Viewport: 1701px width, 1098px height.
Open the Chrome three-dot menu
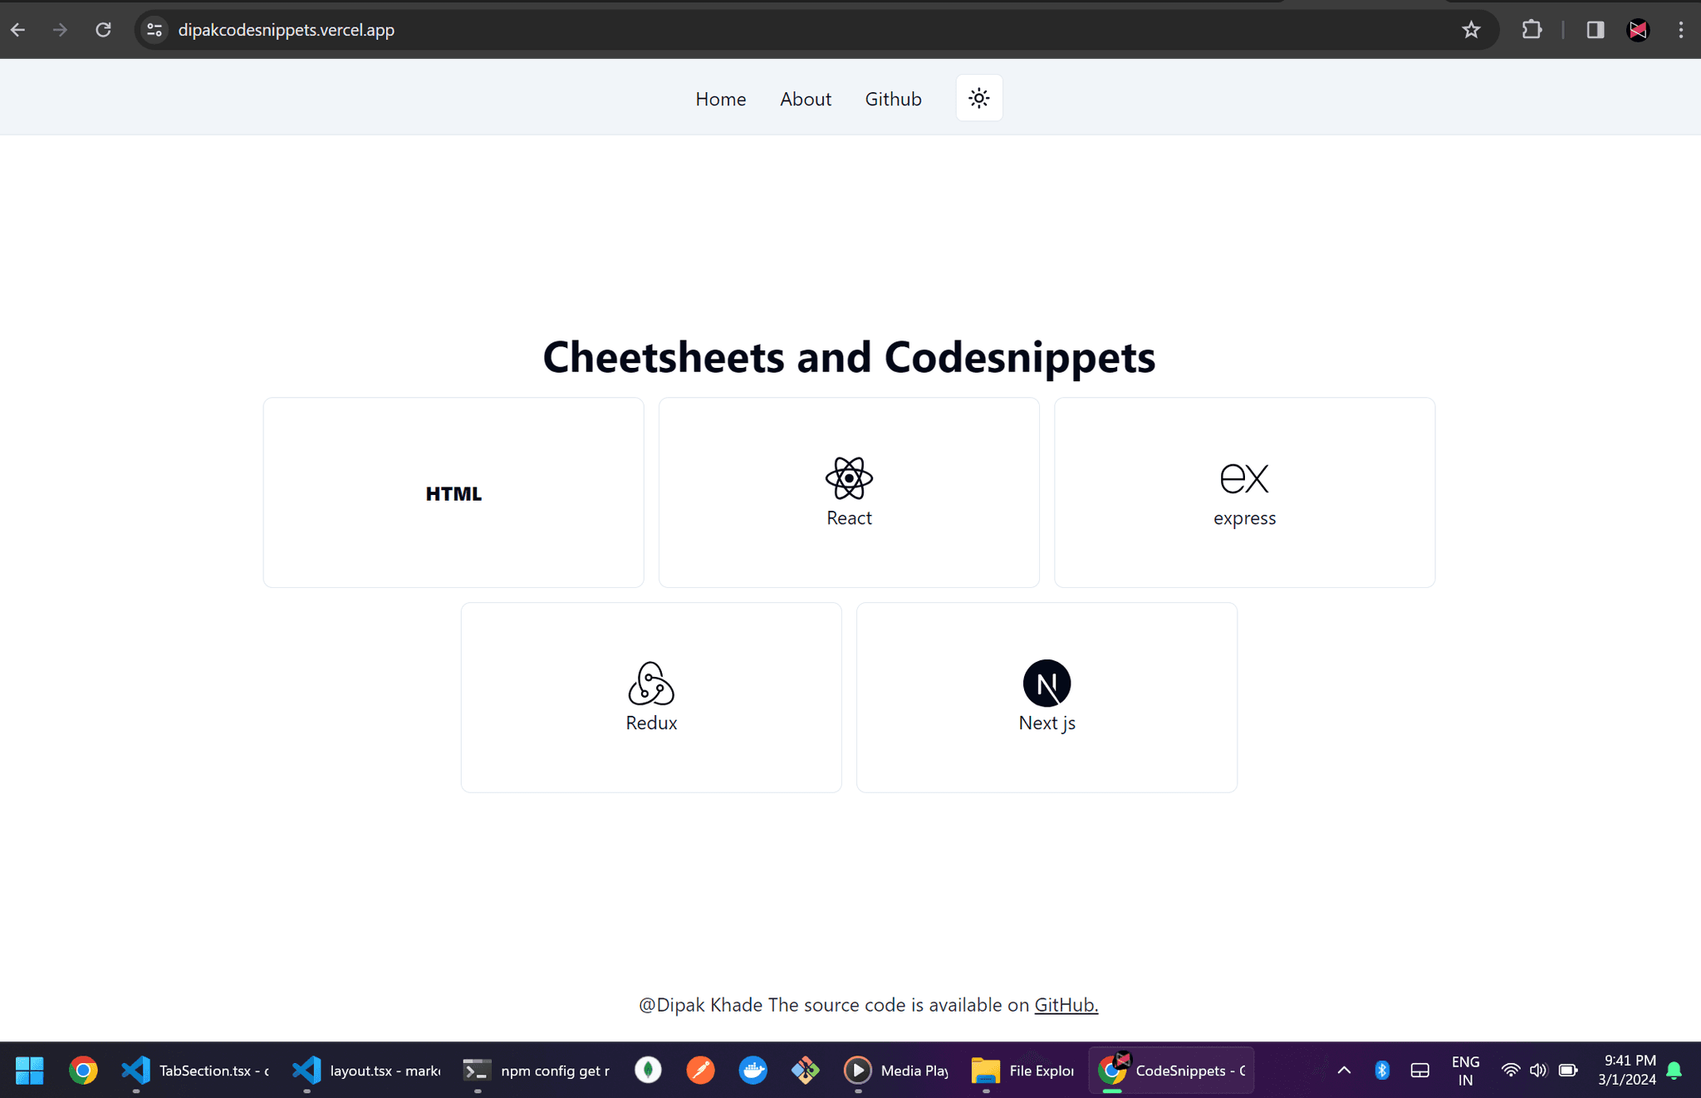click(1681, 30)
